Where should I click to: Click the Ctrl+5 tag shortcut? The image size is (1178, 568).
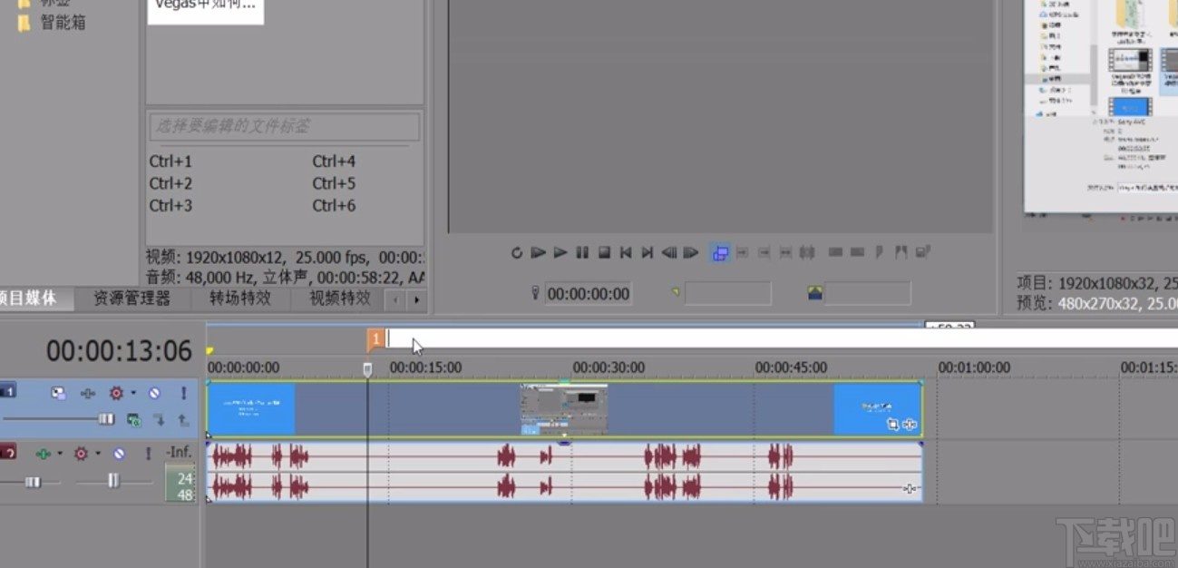[x=334, y=183]
